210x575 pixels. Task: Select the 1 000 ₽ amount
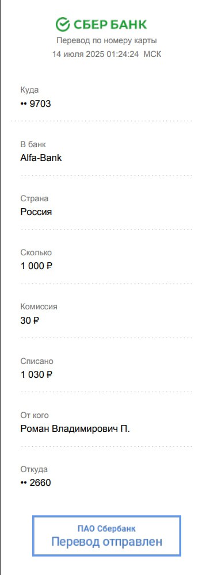click(x=36, y=266)
